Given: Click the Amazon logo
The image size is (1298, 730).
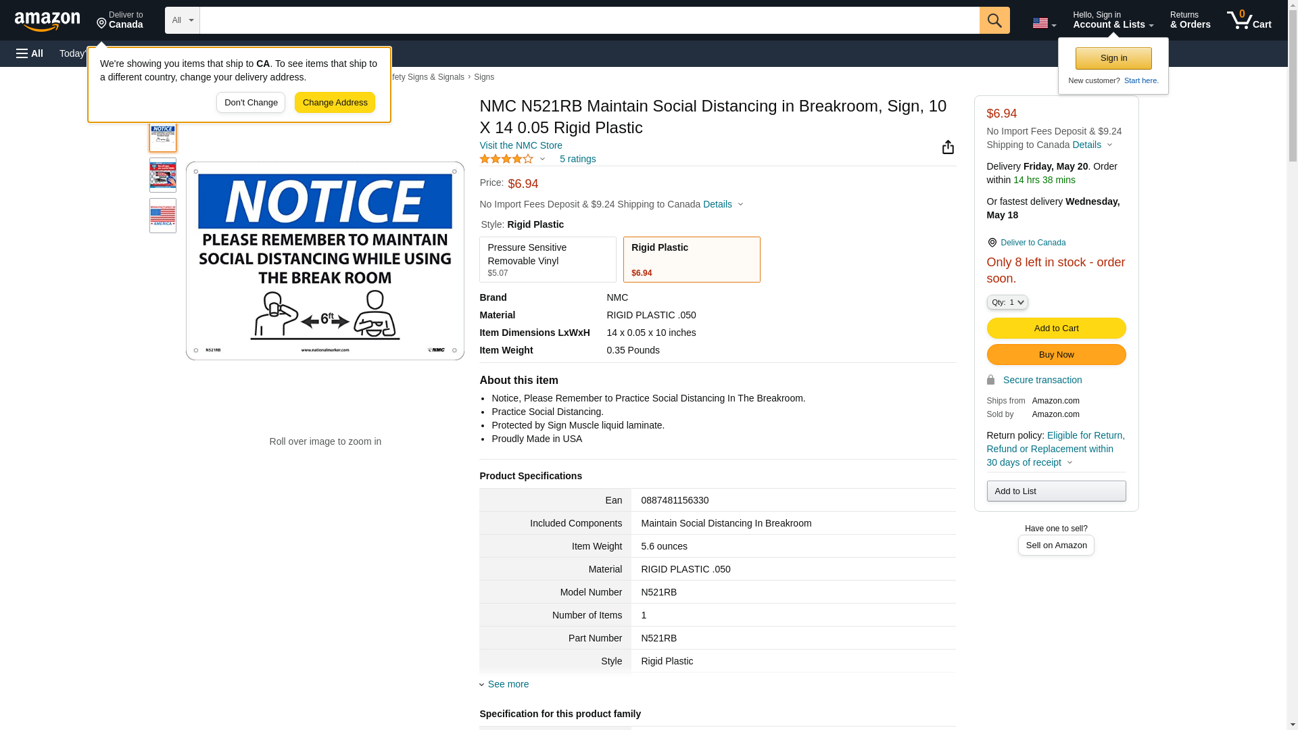Looking at the screenshot, I should [47, 21].
